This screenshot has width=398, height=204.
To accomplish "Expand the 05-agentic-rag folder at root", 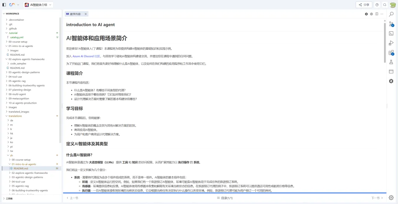I will tap(17, 81).
